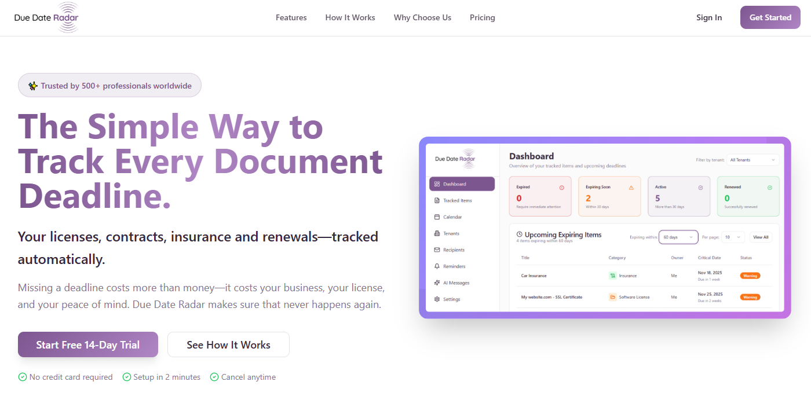Select Features in the navigation bar
The height and width of the screenshot is (418, 811).
pos(291,17)
